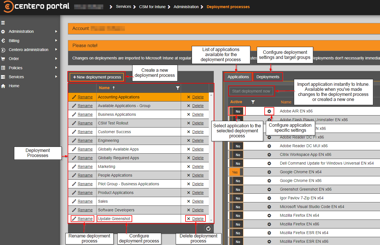Go to Services in the breadcrumb

(123, 7)
